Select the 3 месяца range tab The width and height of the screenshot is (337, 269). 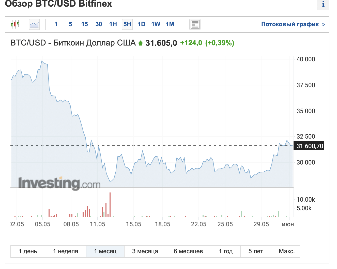point(145,251)
